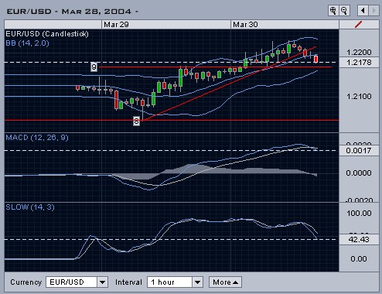Click the MACD (12, 26, 9) indicator label

[37, 138]
